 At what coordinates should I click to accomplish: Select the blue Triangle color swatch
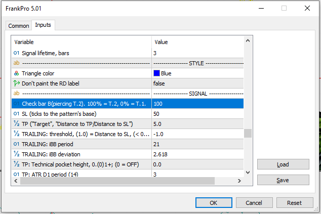[156, 73]
